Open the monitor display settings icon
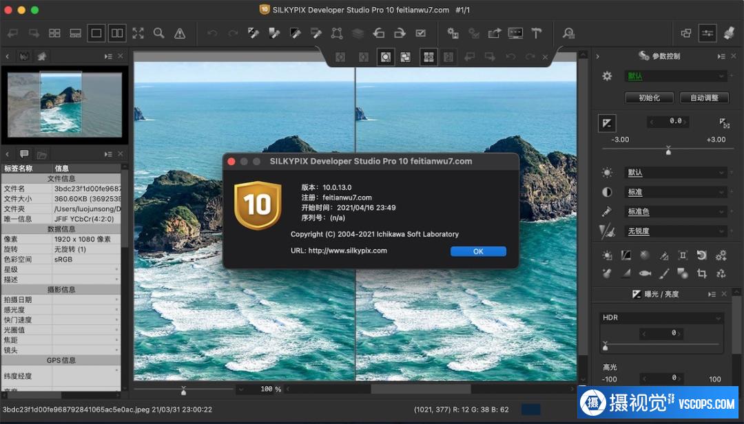744x424 pixels. (515, 33)
